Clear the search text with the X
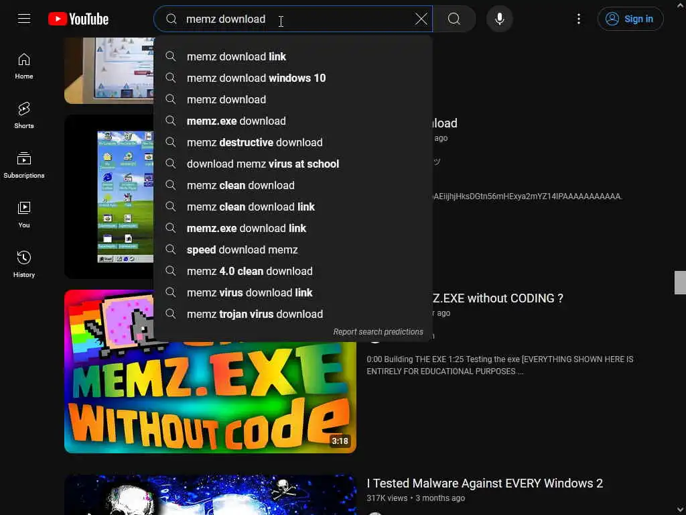Image resolution: width=686 pixels, height=515 pixels. (421, 19)
